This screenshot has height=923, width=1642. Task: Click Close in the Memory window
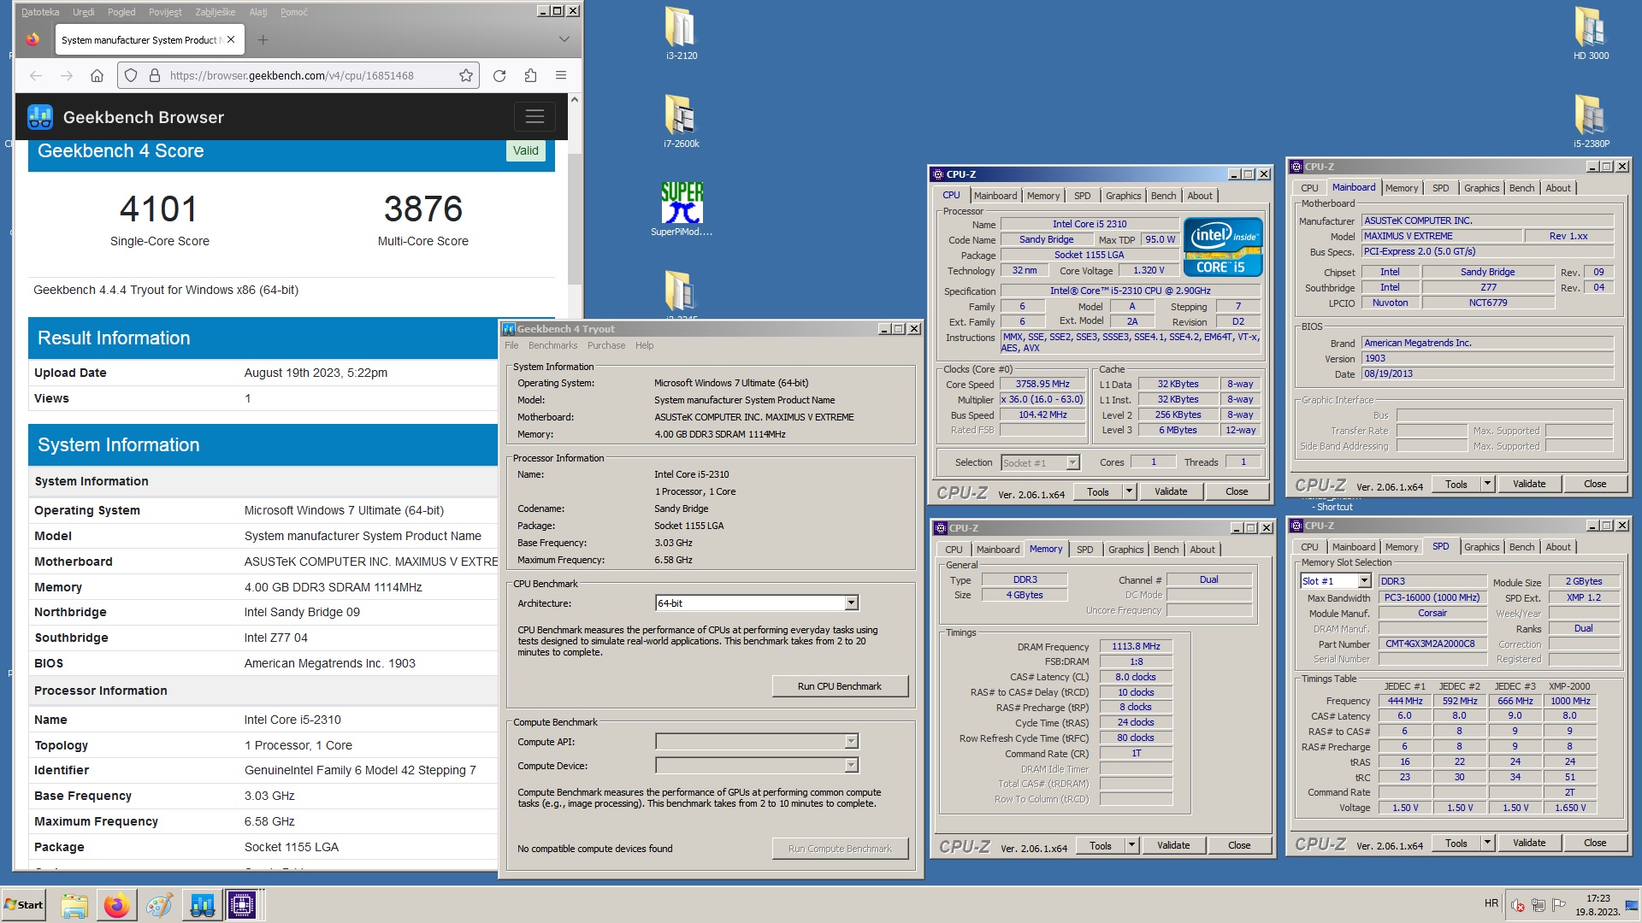pos(1239,845)
